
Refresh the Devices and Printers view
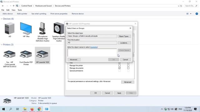pos(181,6)
